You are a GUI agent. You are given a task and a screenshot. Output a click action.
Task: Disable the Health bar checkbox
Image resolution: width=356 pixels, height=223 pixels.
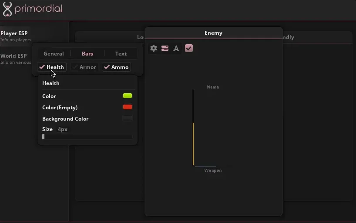click(x=51, y=67)
